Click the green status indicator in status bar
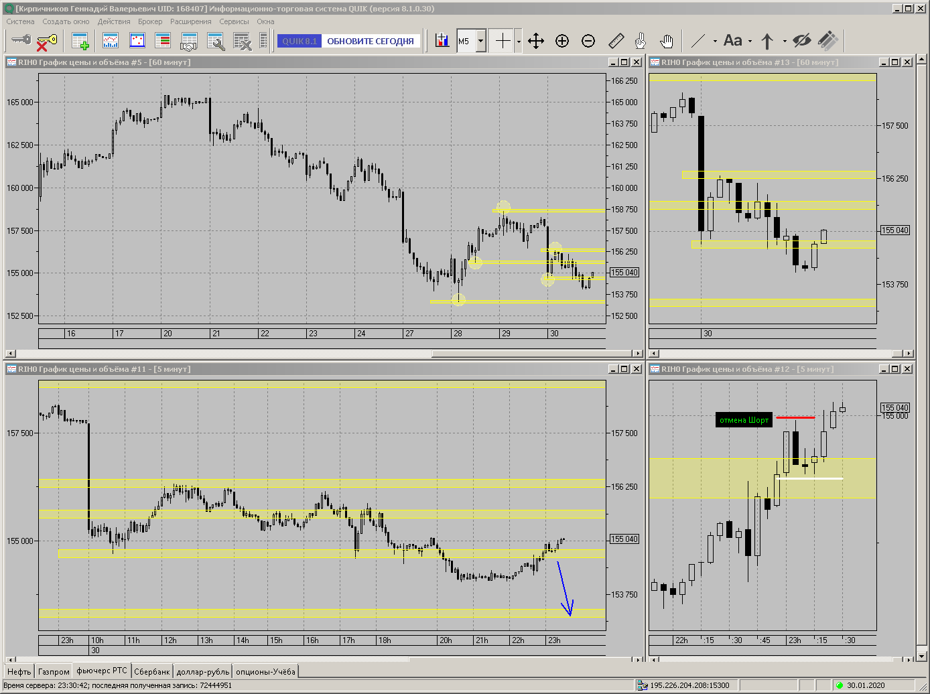Image resolution: width=930 pixels, height=694 pixels. [x=839, y=685]
